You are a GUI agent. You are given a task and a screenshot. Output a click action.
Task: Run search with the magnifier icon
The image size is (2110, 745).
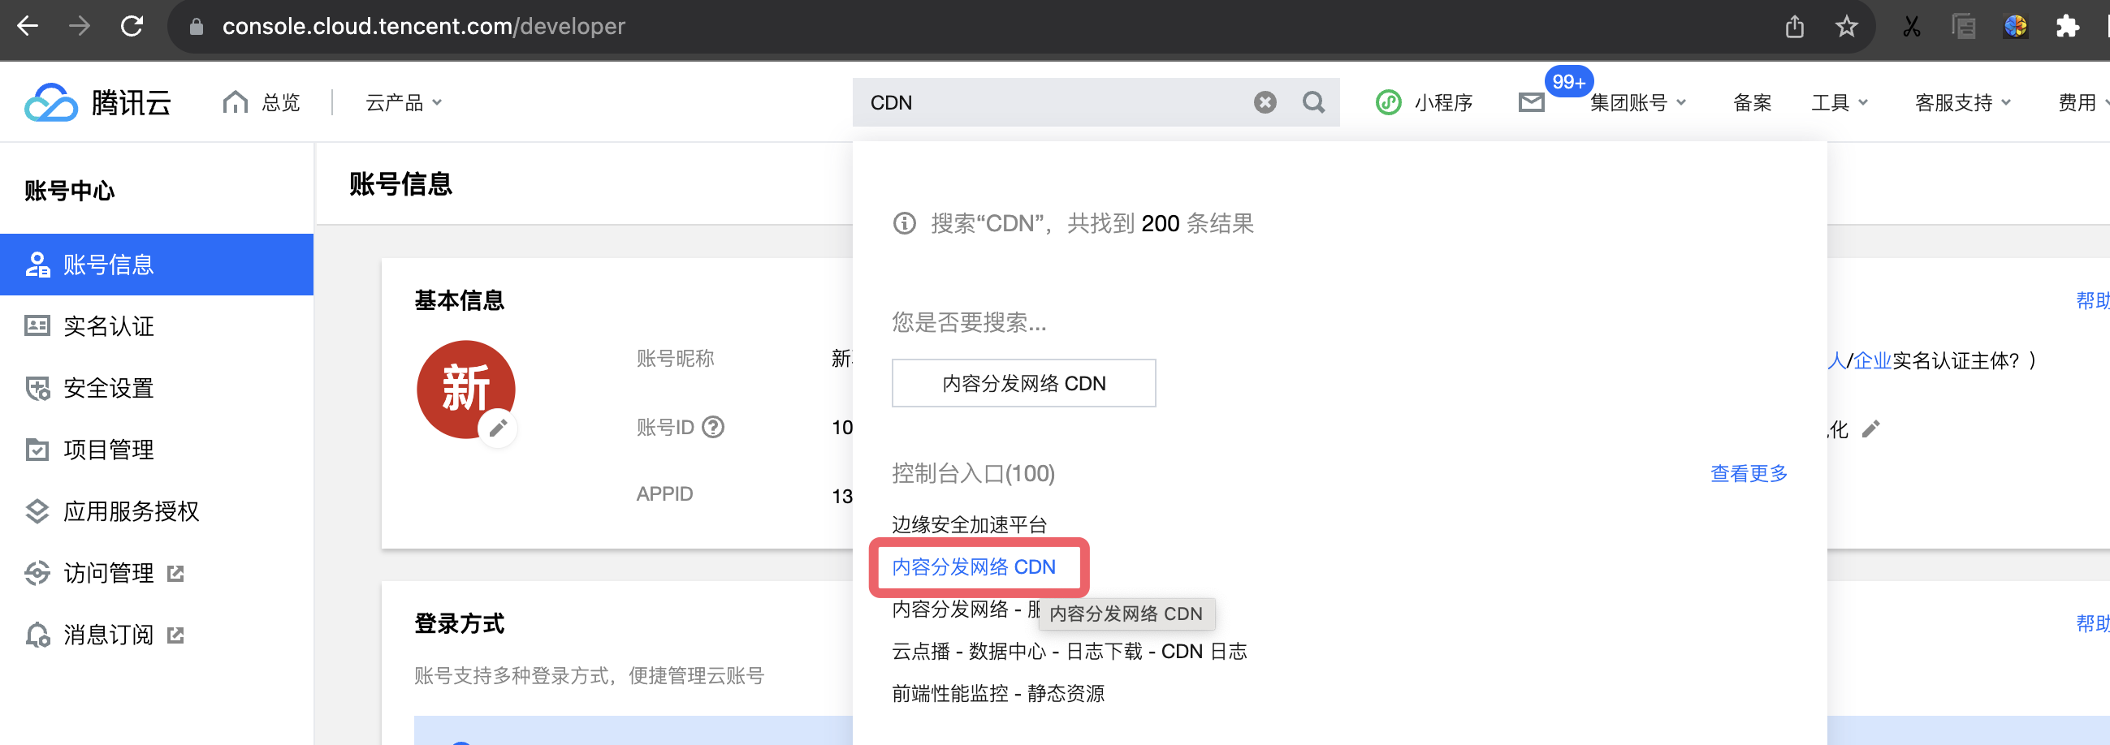[1313, 102]
